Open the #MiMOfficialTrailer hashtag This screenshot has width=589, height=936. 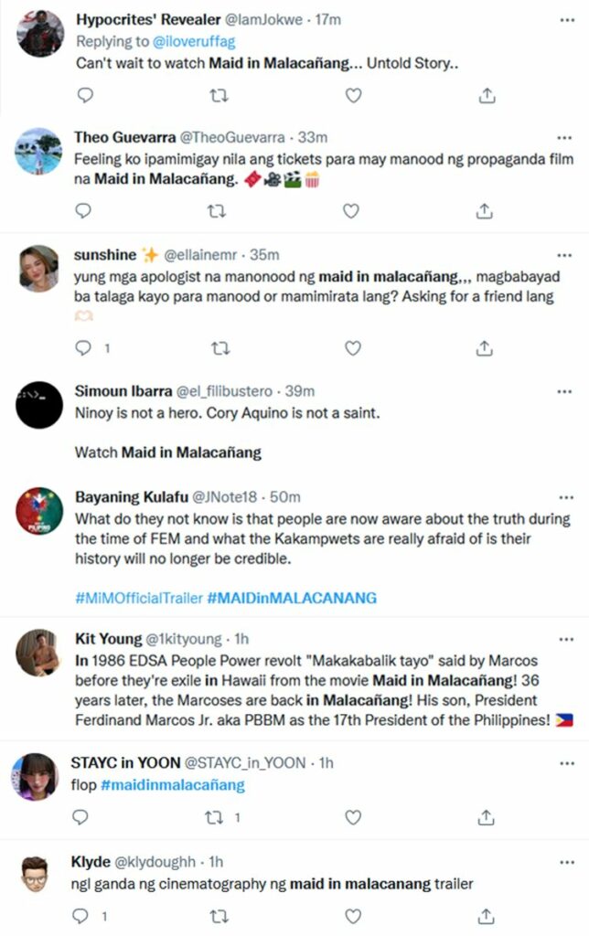(139, 599)
